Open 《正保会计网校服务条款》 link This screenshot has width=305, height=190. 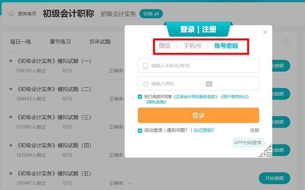(195, 97)
